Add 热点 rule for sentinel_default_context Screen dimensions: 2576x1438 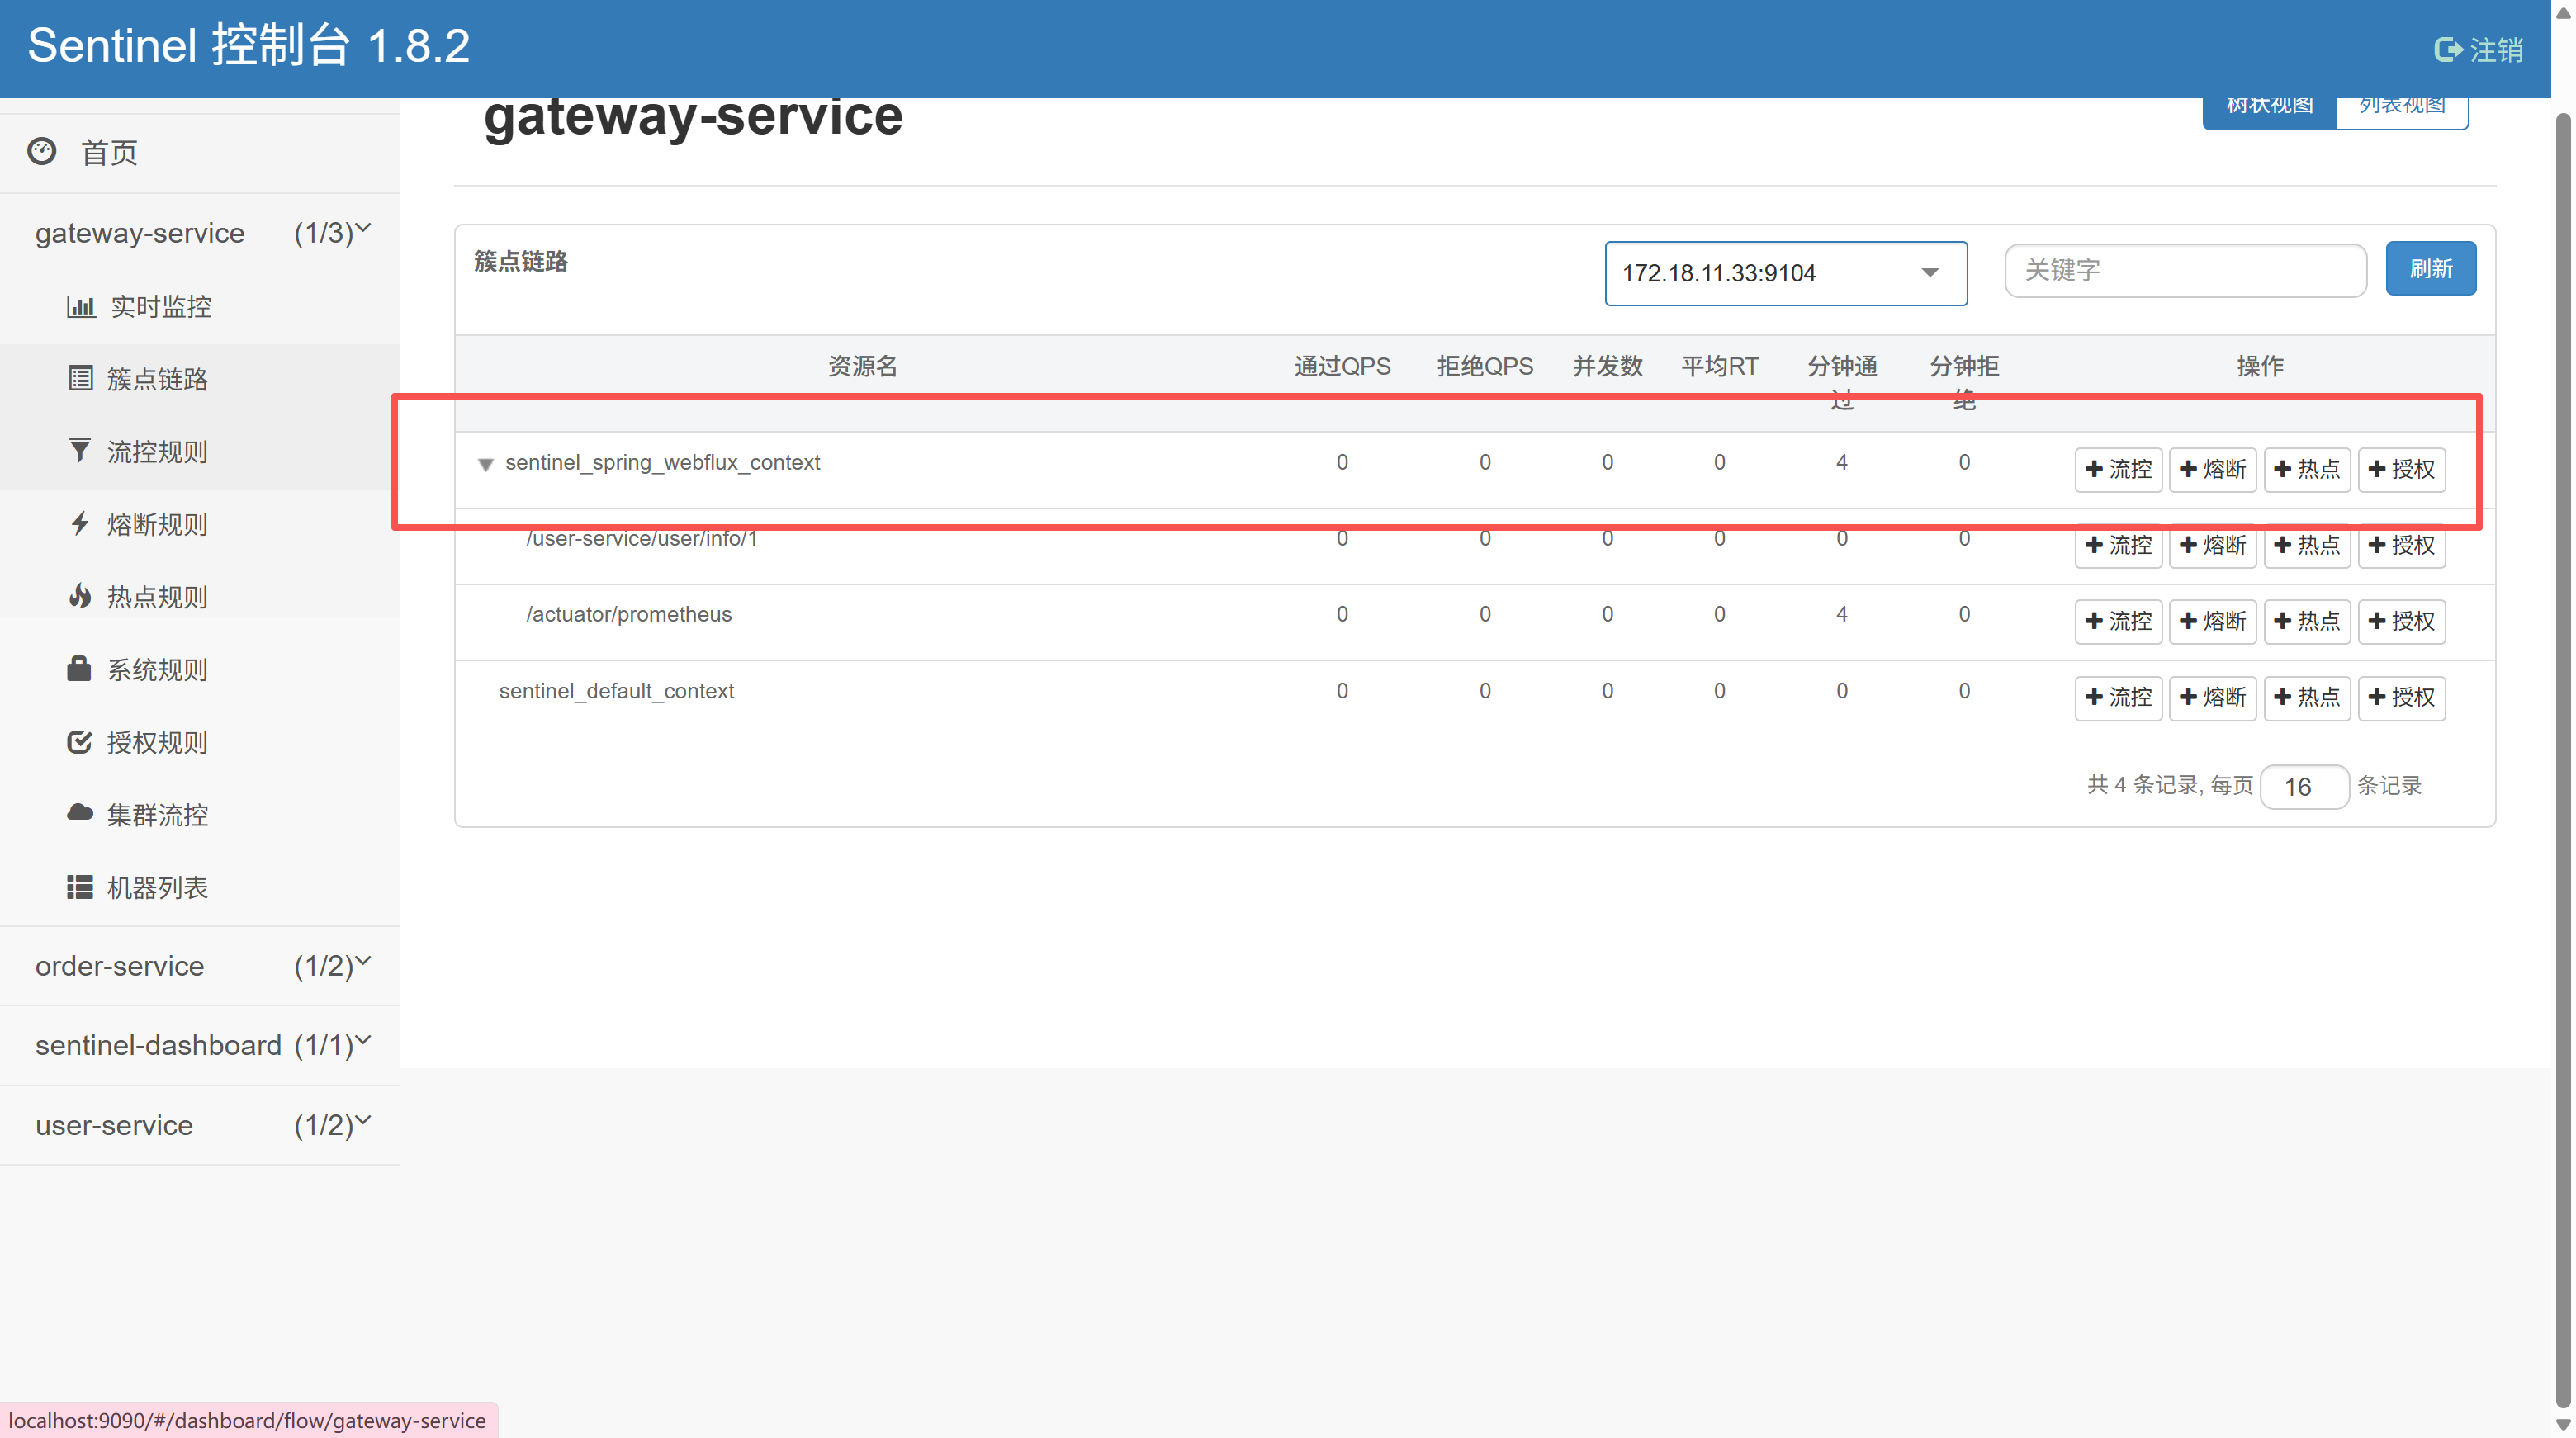coord(2307,697)
